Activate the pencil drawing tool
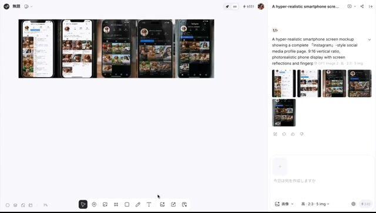The height and width of the screenshot is (213, 376). coord(138,204)
